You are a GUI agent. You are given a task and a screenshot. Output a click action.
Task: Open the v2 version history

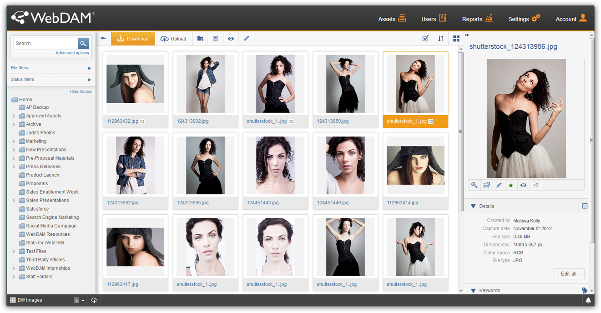tap(535, 185)
